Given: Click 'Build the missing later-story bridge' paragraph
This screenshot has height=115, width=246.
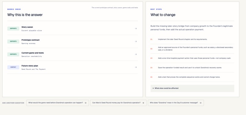Looking at the screenshot, I should (x=192, y=28).
